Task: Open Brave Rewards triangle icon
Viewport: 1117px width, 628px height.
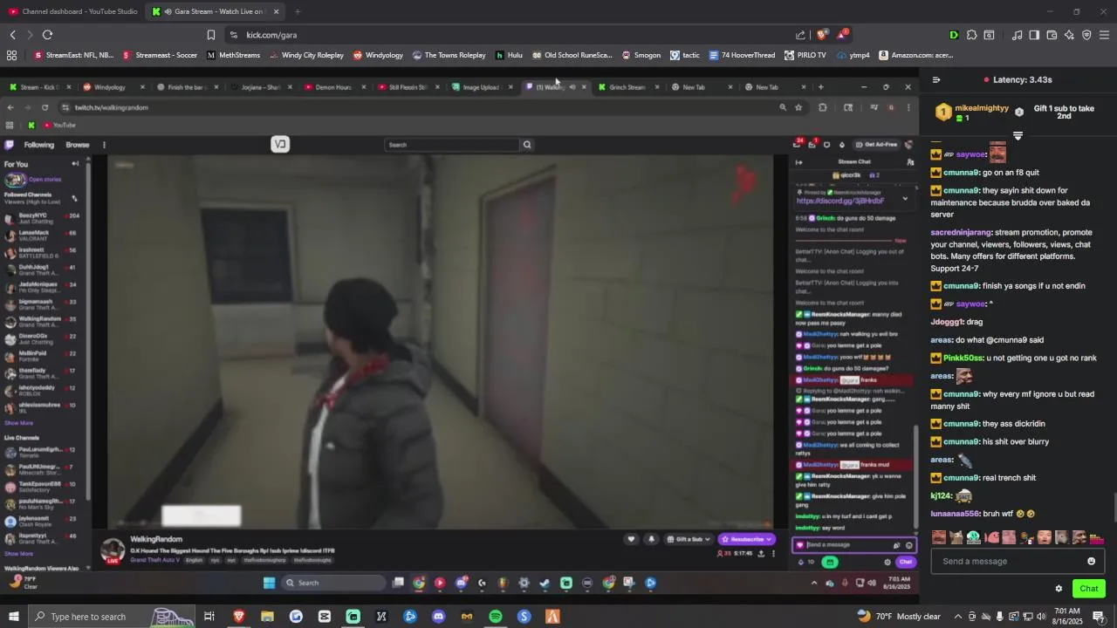Action: [x=841, y=35]
